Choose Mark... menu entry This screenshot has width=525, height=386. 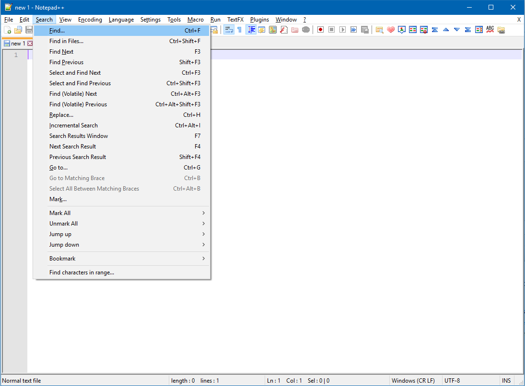pyautogui.click(x=121, y=199)
